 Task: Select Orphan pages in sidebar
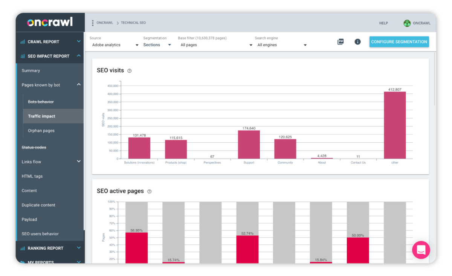pos(41,131)
